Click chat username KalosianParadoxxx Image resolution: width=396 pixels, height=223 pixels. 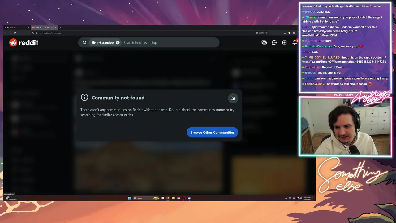319,46
